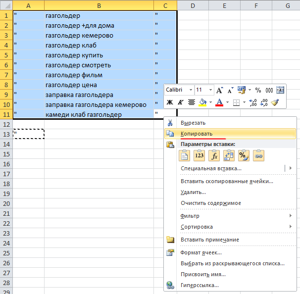Choose Paste Formatting percent-brush icon
The height and width of the screenshot is (294, 300).
pyautogui.click(x=244, y=155)
